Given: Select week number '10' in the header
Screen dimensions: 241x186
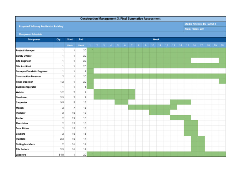Looking at the screenshot, I should pos(153,45).
